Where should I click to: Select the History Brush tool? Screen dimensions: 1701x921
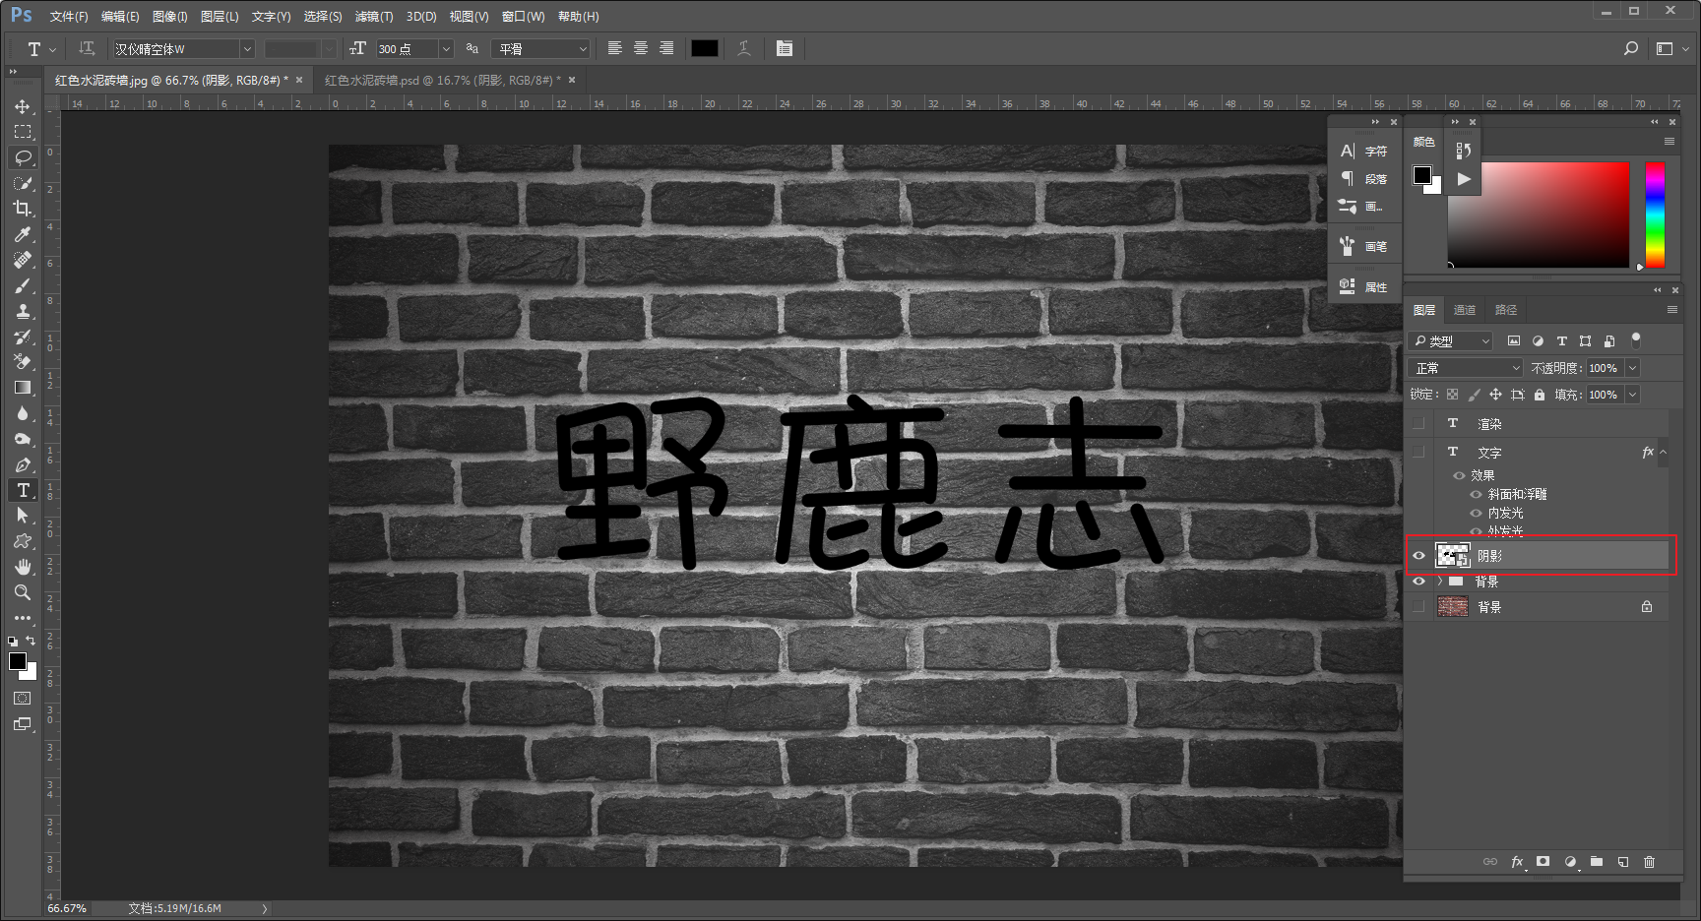[23, 337]
